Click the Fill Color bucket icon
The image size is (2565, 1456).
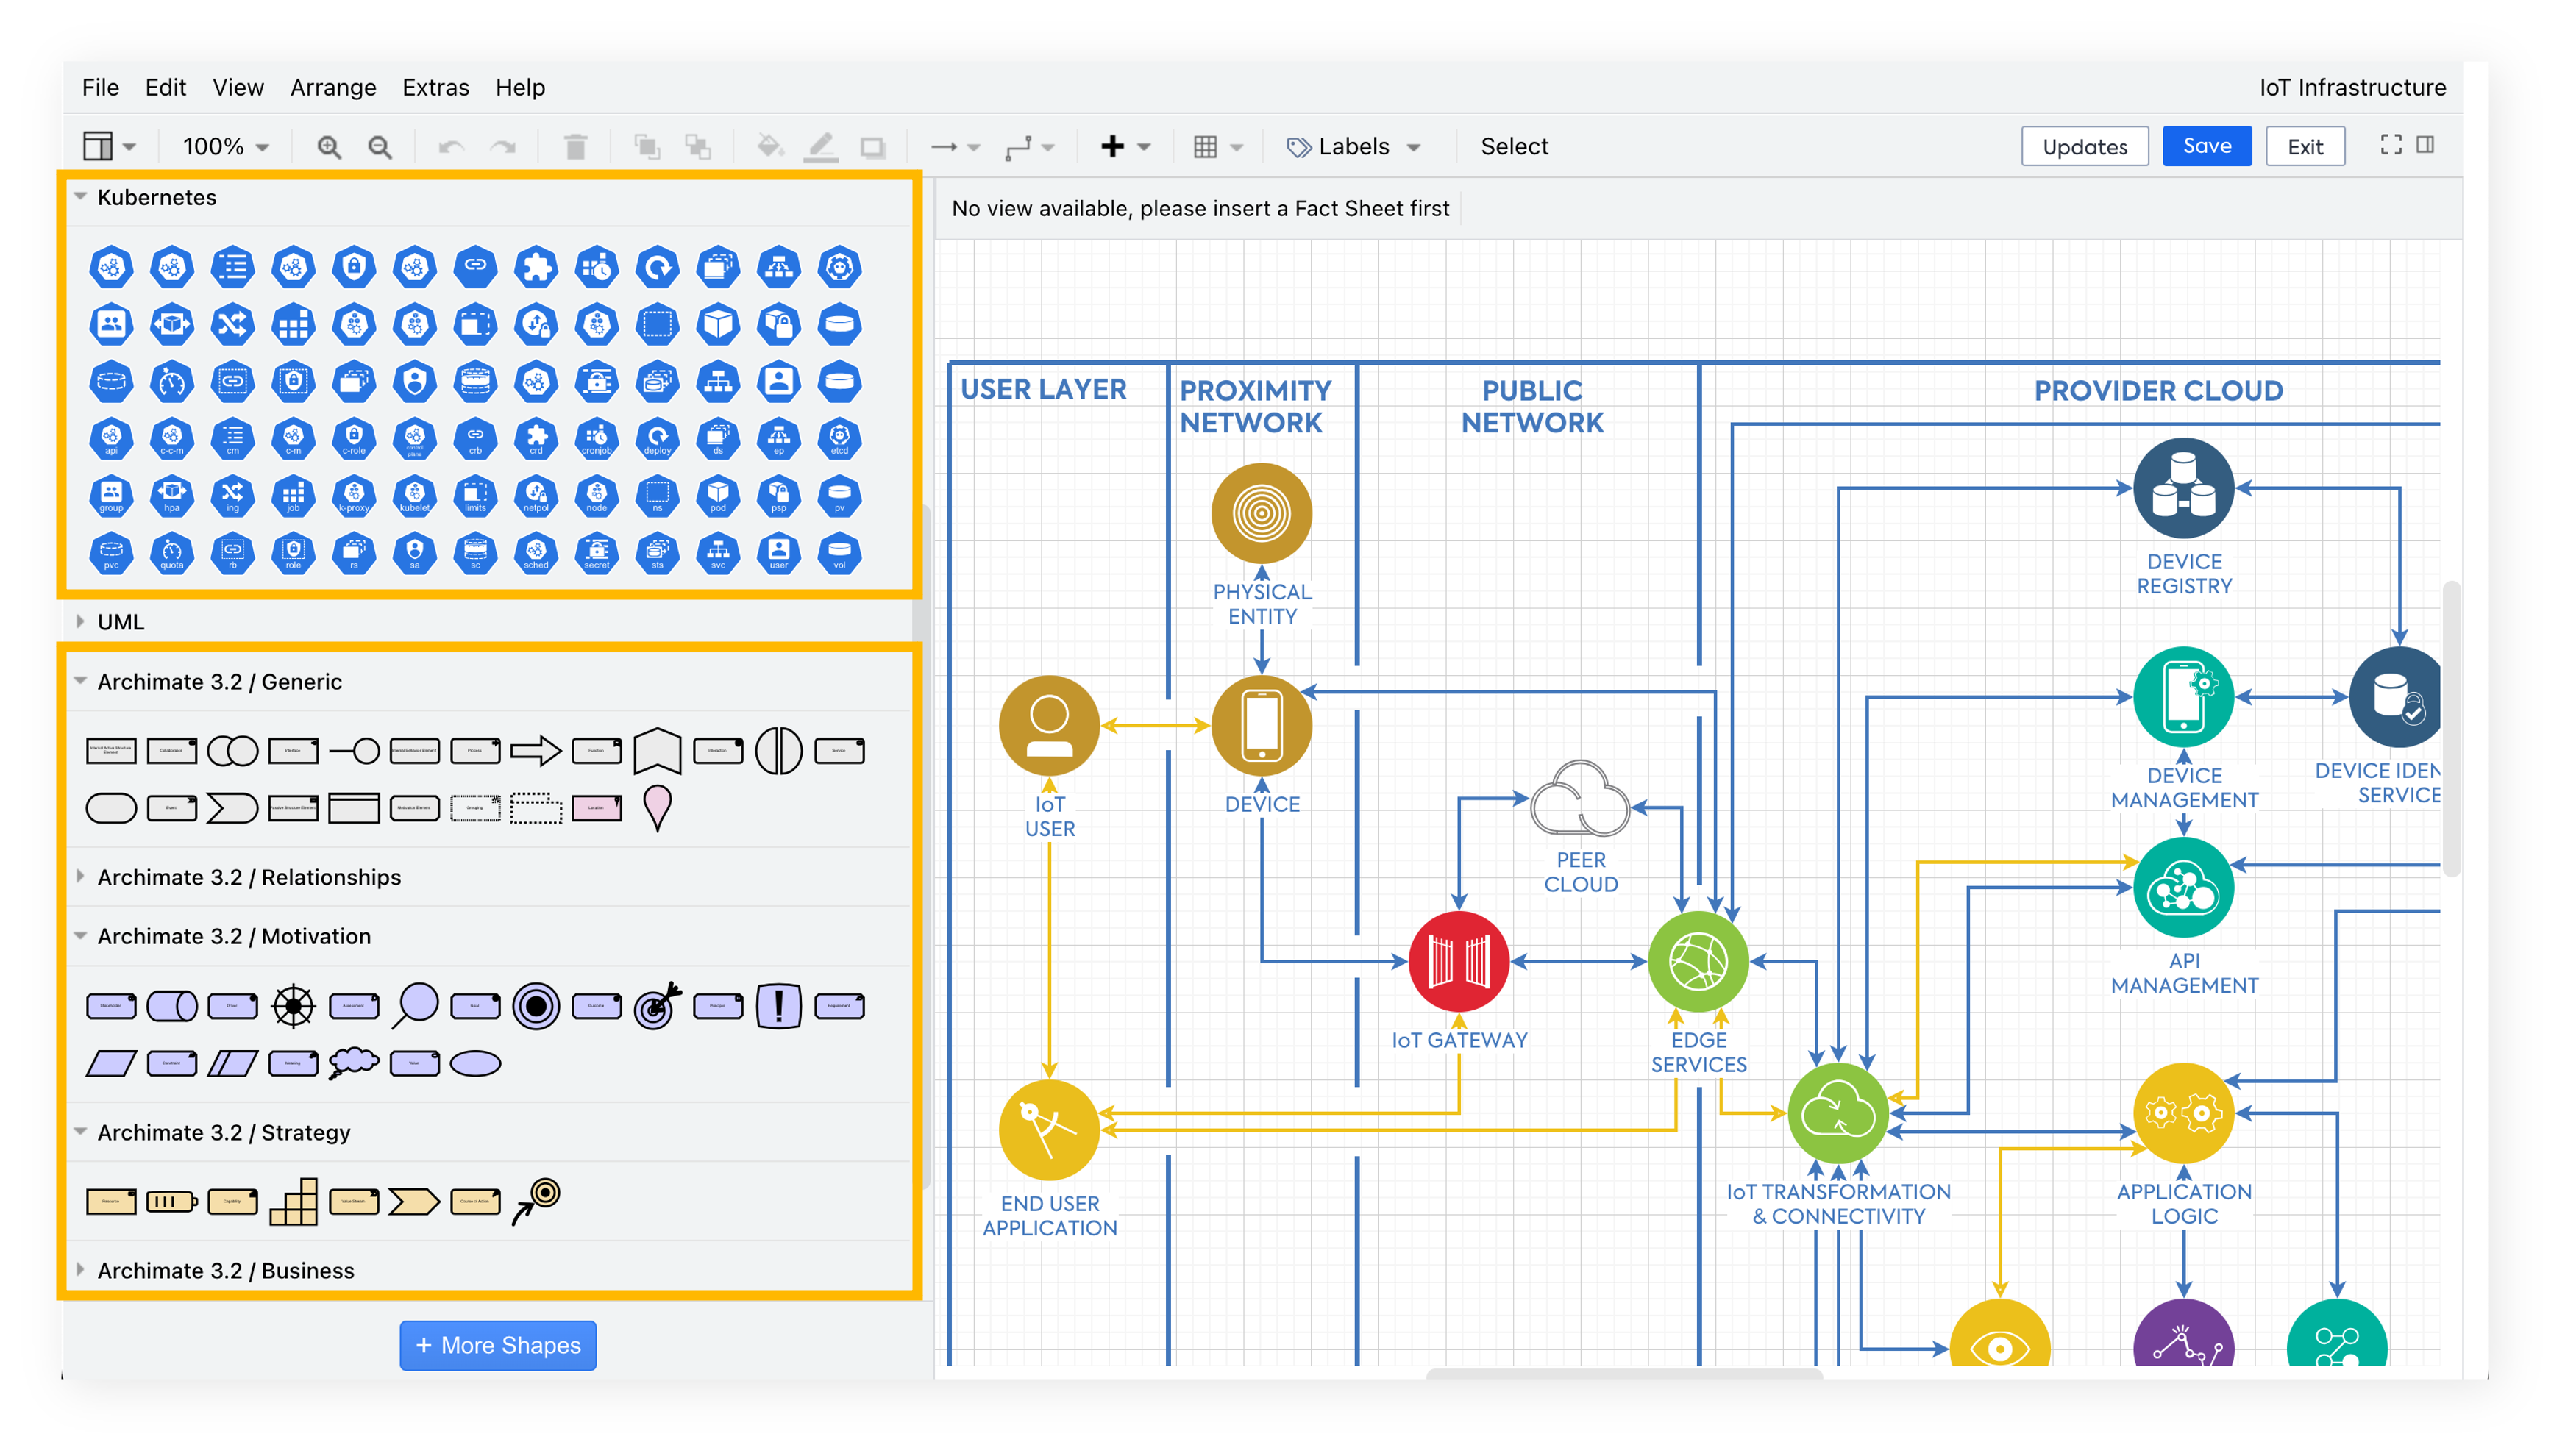(769, 147)
